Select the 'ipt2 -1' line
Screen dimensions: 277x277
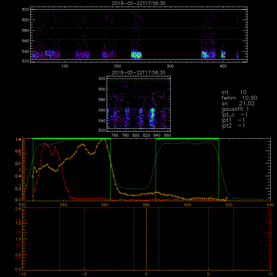coord(233,126)
